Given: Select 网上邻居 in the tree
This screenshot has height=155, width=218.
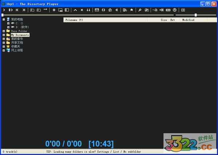Looking at the screenshot, I should coord(17,50).
